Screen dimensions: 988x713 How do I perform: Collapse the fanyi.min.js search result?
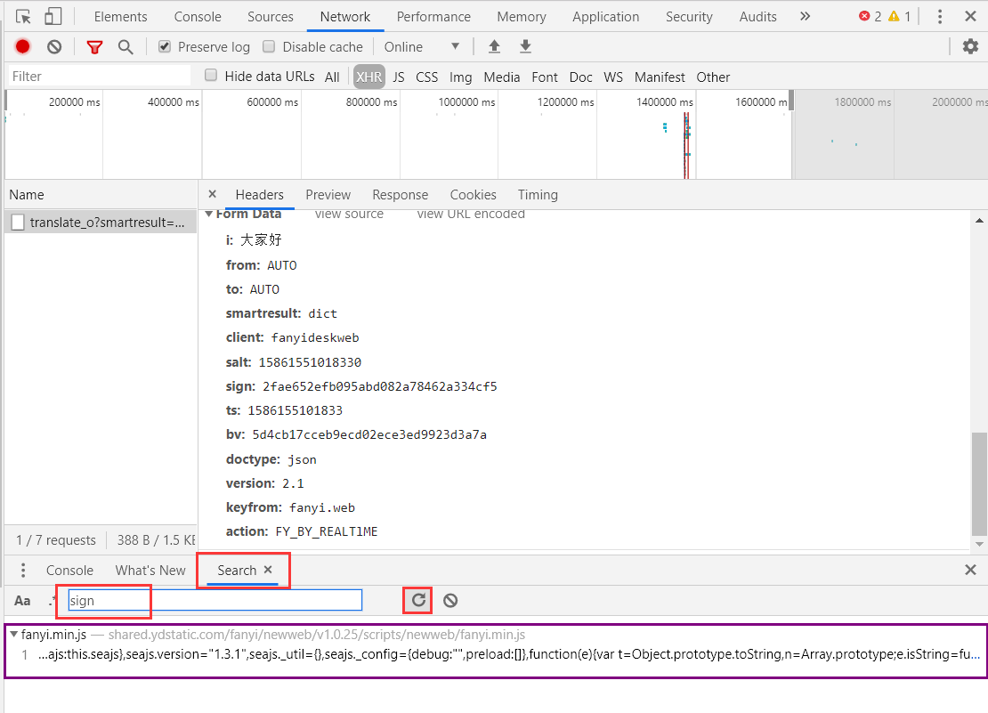pos(13,635)
